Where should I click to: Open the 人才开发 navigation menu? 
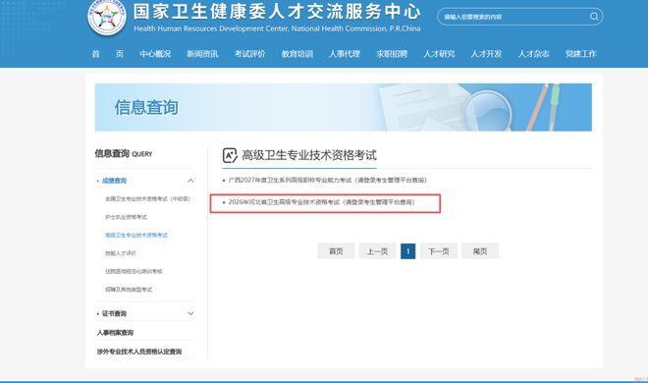point(486,54)
